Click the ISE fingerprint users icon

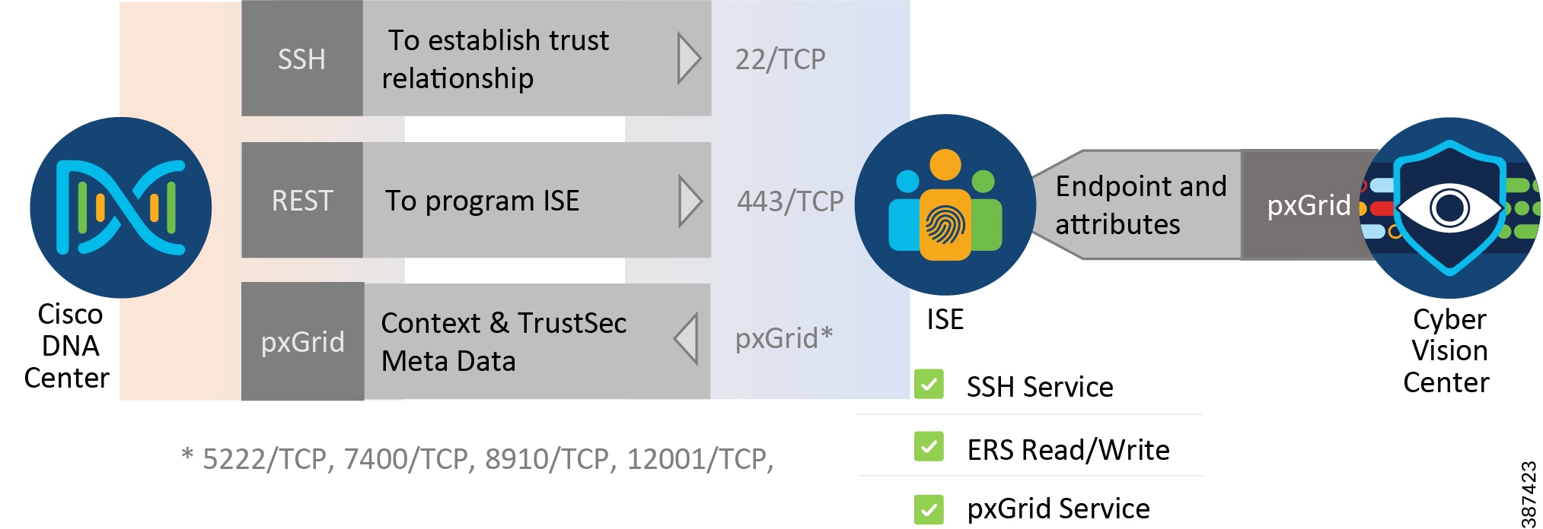click(x=945, y=204)
